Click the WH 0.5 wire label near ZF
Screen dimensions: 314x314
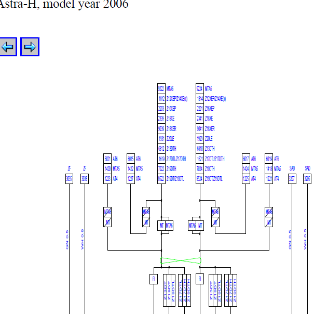[x=83, y=239]
